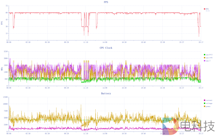Select the power legend label
216x137 pixels.
click(209, 106)
